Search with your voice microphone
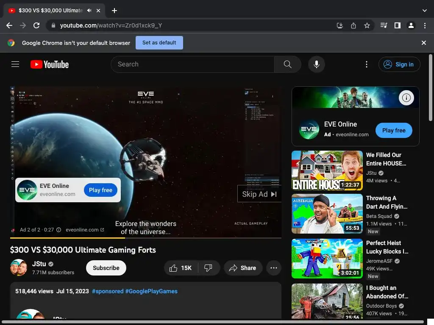This screenshot has width=434, height=325. pos(316,64)
